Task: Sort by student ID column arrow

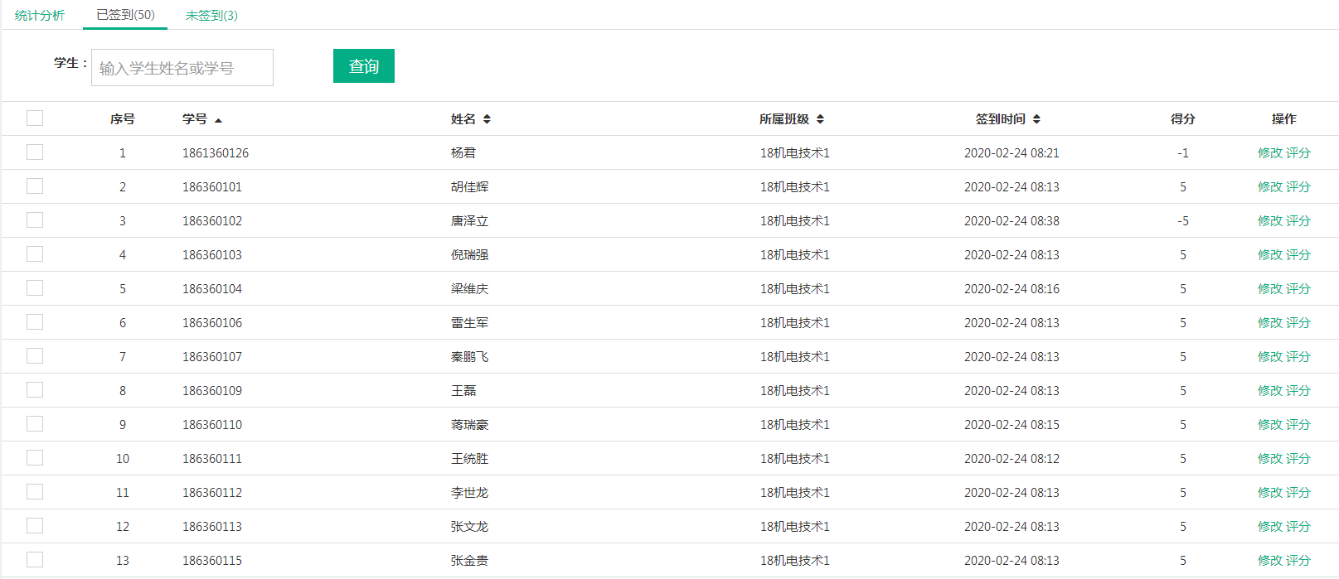Action: (218, 120)
